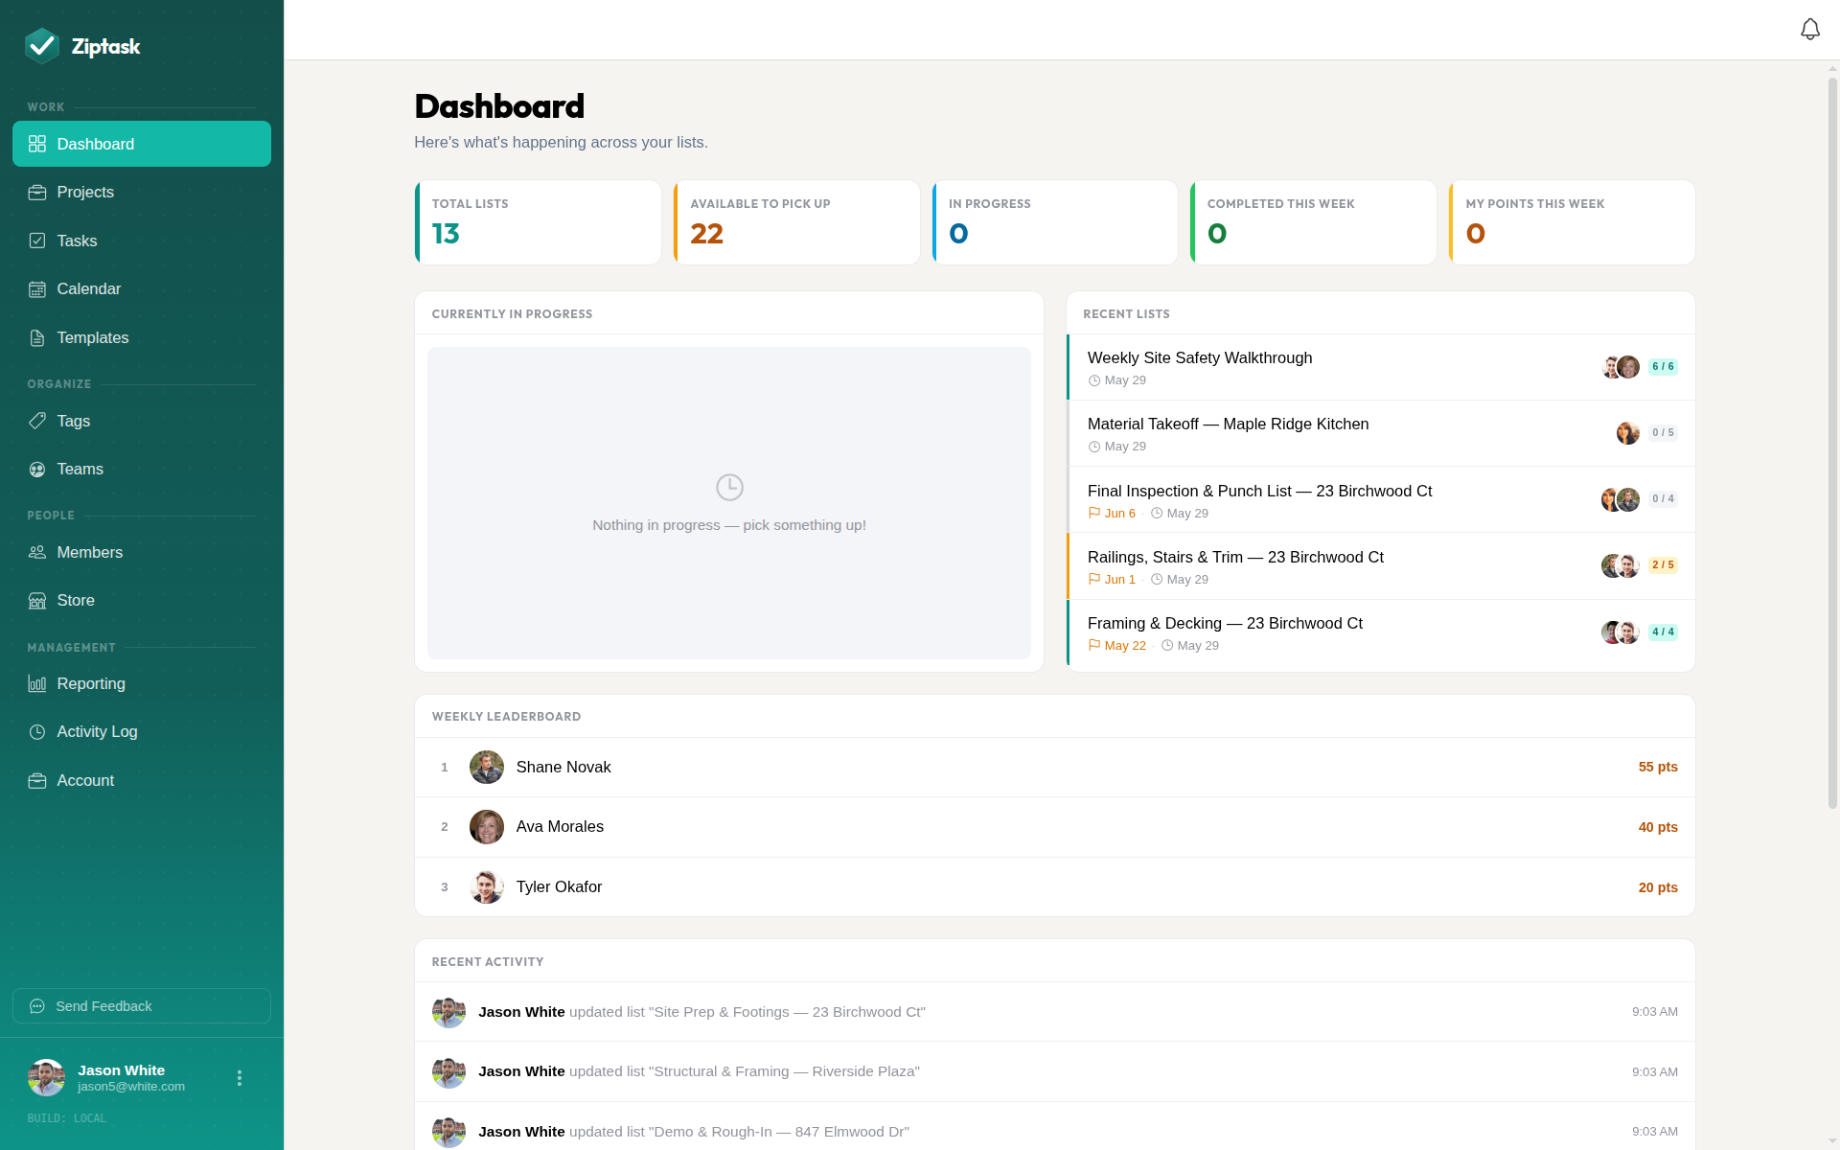The width and height of the screenshot is (1840, 1150).
Task: Click the Store shop icon
Action: coord(37,601)
